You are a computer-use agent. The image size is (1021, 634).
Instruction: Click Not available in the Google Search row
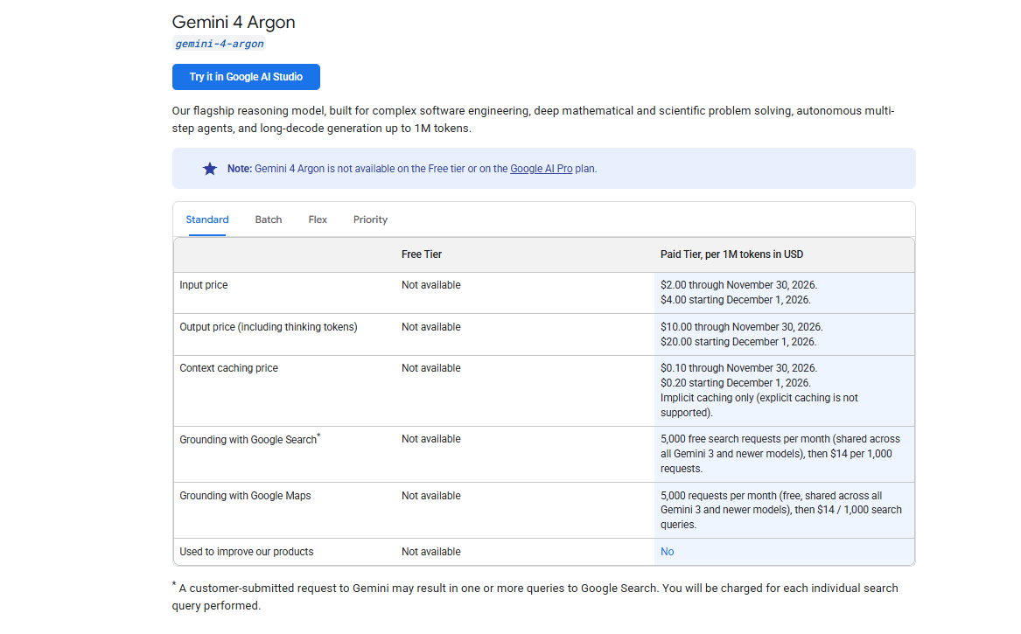pyautogui.click(x=431, y=439)
